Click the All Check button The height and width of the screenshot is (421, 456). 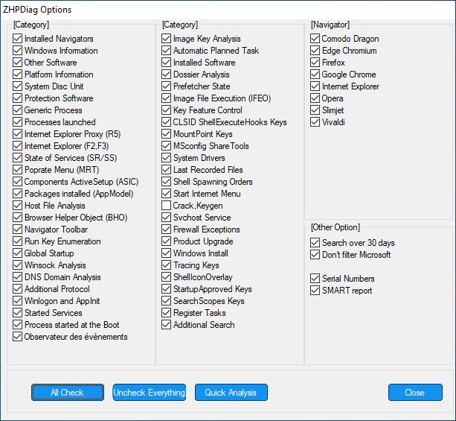click(x=68, y=393)
